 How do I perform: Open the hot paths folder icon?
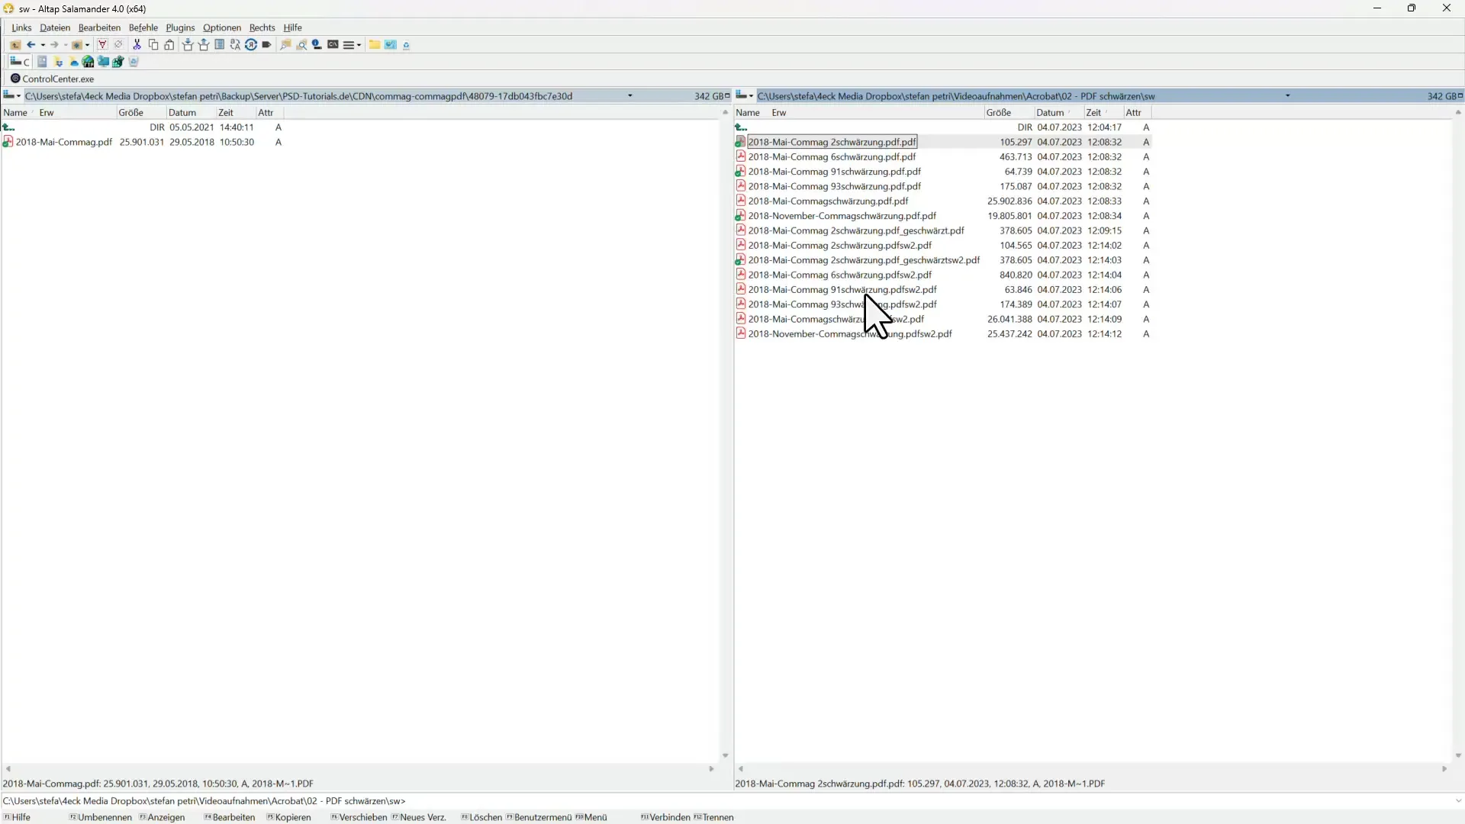tap(77, 45)
